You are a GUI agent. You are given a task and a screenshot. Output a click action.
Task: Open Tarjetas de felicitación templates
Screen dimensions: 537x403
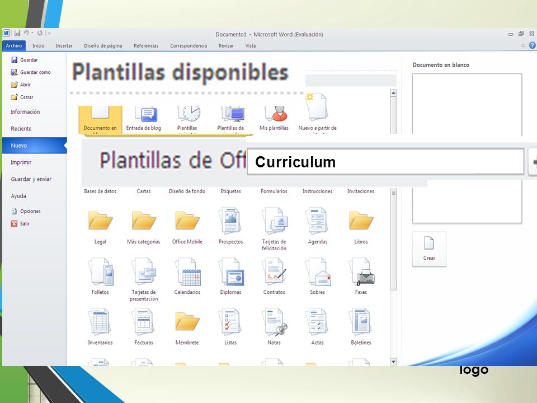pyautogui.click(x=274, y=229)
